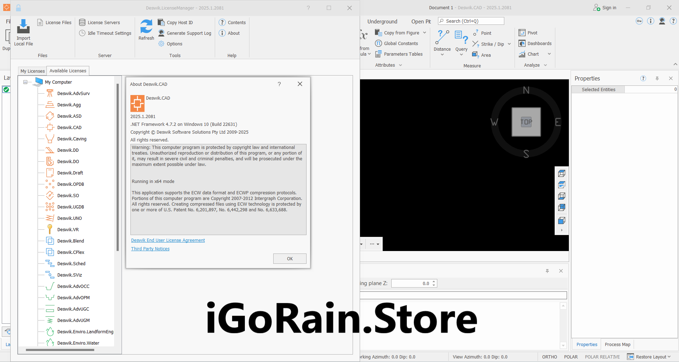
Task: Expand the Chart dropdown arrow
Action: (549, 54)
